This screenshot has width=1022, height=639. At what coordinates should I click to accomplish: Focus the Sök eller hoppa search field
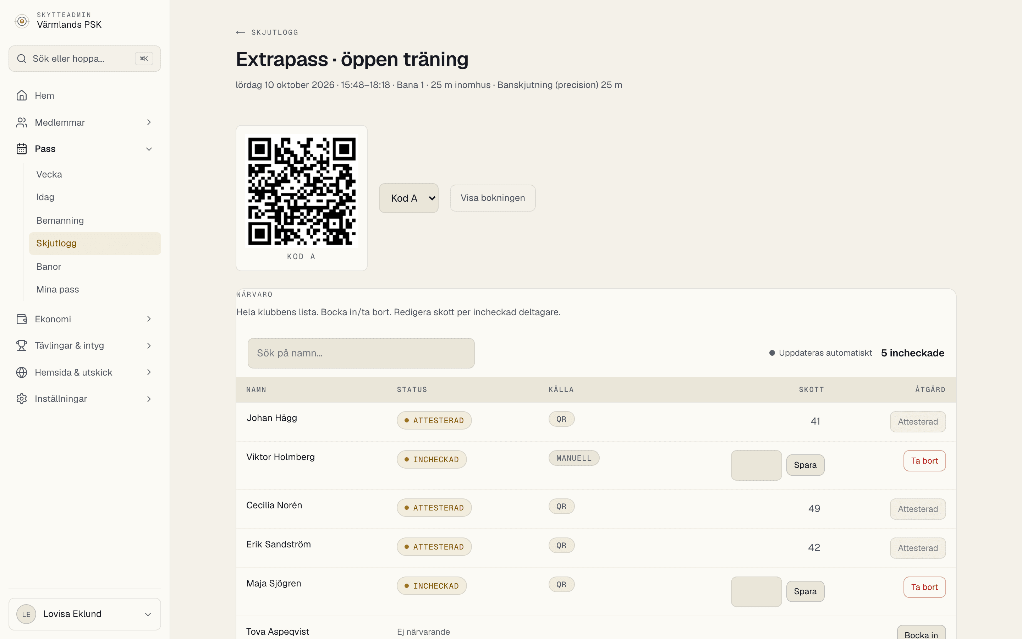84,59
